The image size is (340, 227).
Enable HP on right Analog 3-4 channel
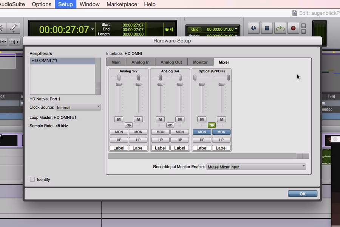180,140
